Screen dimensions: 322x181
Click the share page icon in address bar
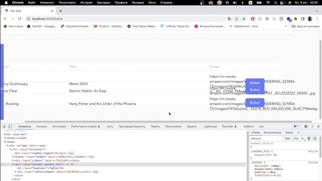(x=236, y=19)
